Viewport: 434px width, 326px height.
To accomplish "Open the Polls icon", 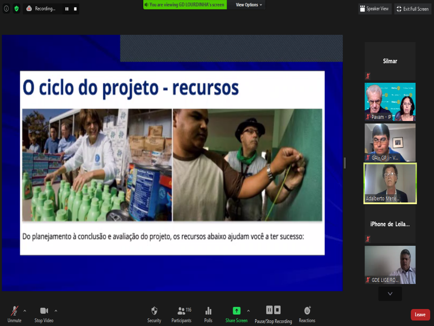I will tap(208, 315).
